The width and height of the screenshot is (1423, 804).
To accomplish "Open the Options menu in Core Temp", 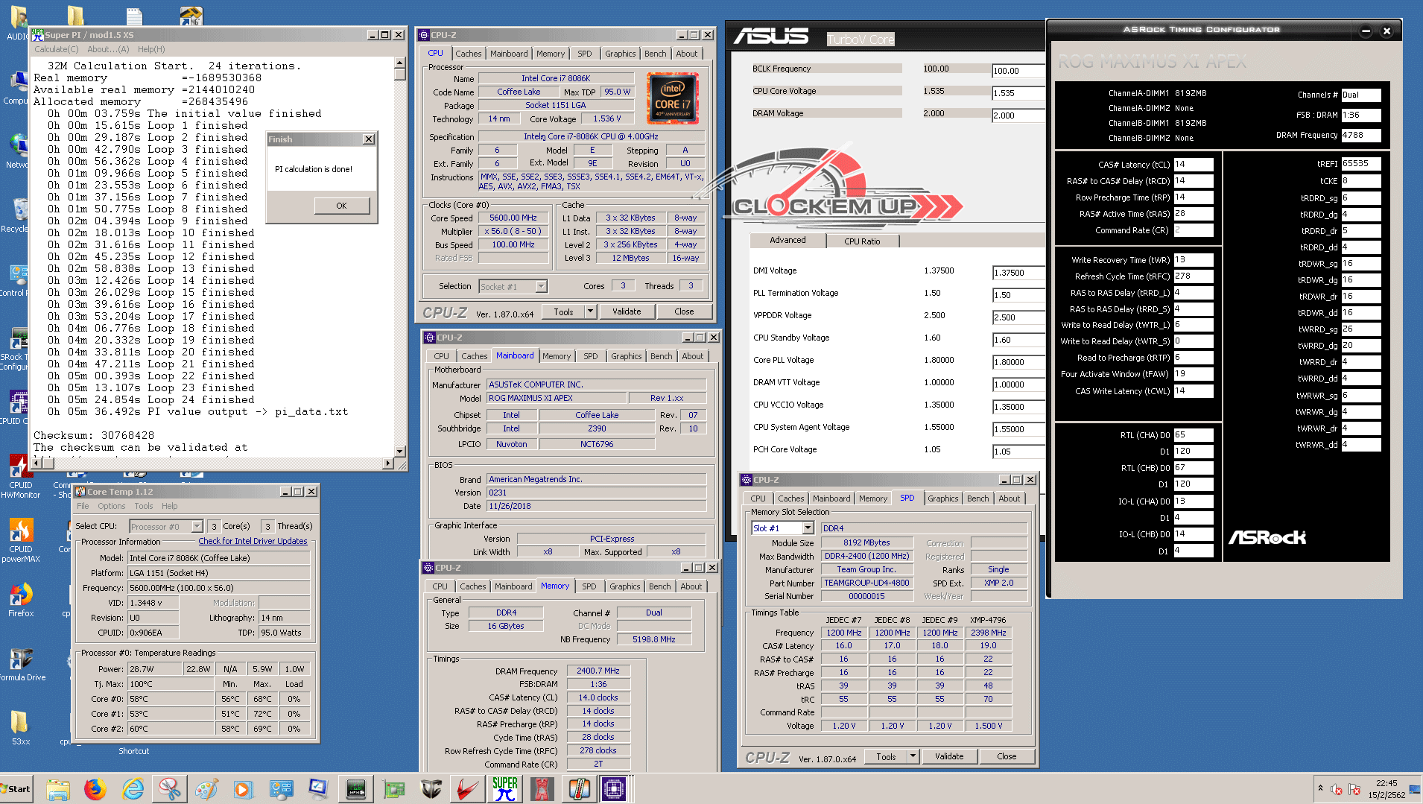I will (112, 506).
